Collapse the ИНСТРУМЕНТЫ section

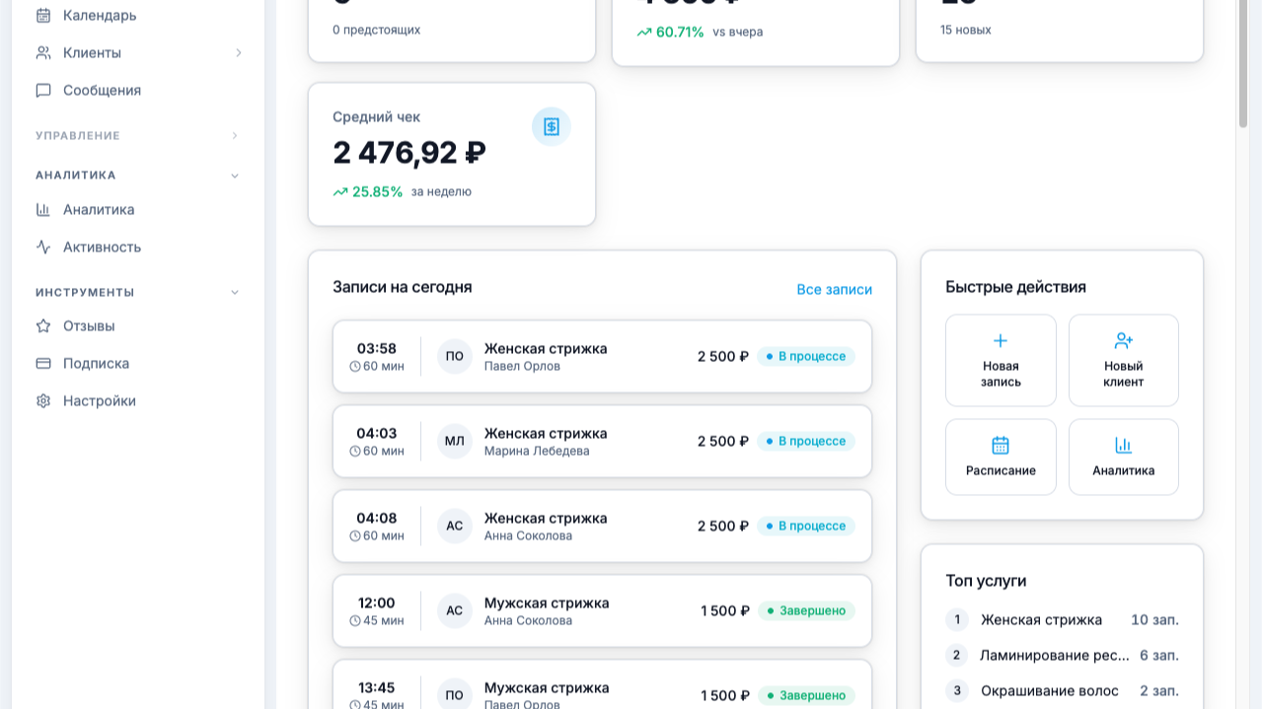coord(235,292)
